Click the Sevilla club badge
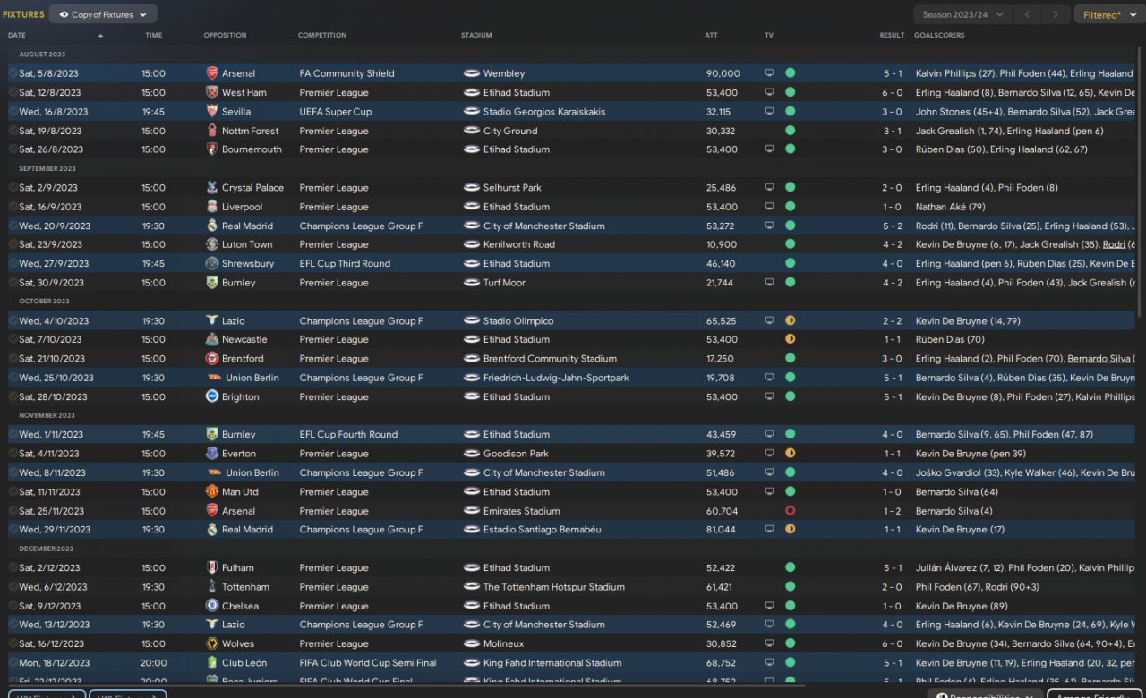 [212, 112]
